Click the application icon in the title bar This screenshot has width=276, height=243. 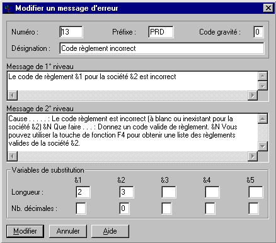tap(8, 8)
